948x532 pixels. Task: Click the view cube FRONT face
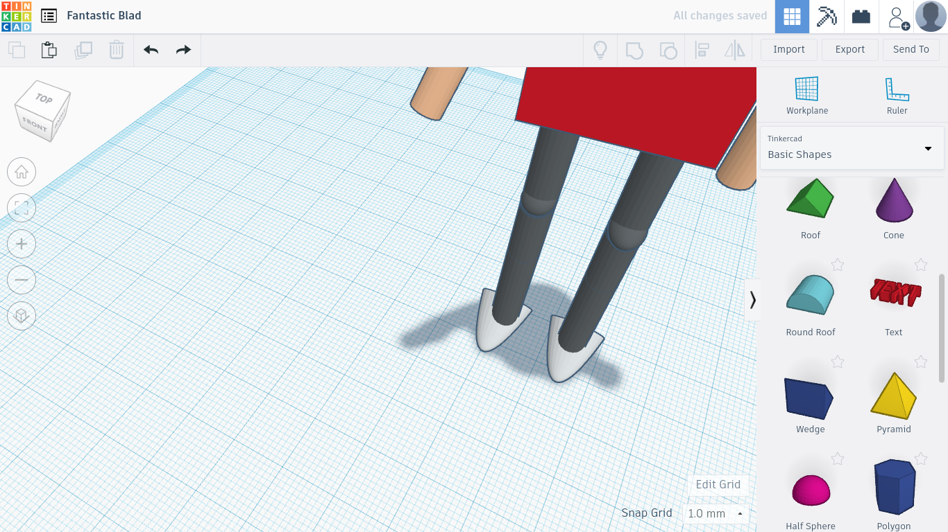[34, 125]
